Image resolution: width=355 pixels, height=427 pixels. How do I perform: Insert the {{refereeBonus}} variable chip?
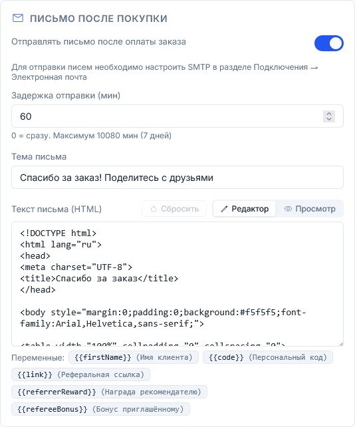click(x=100, y=409)
